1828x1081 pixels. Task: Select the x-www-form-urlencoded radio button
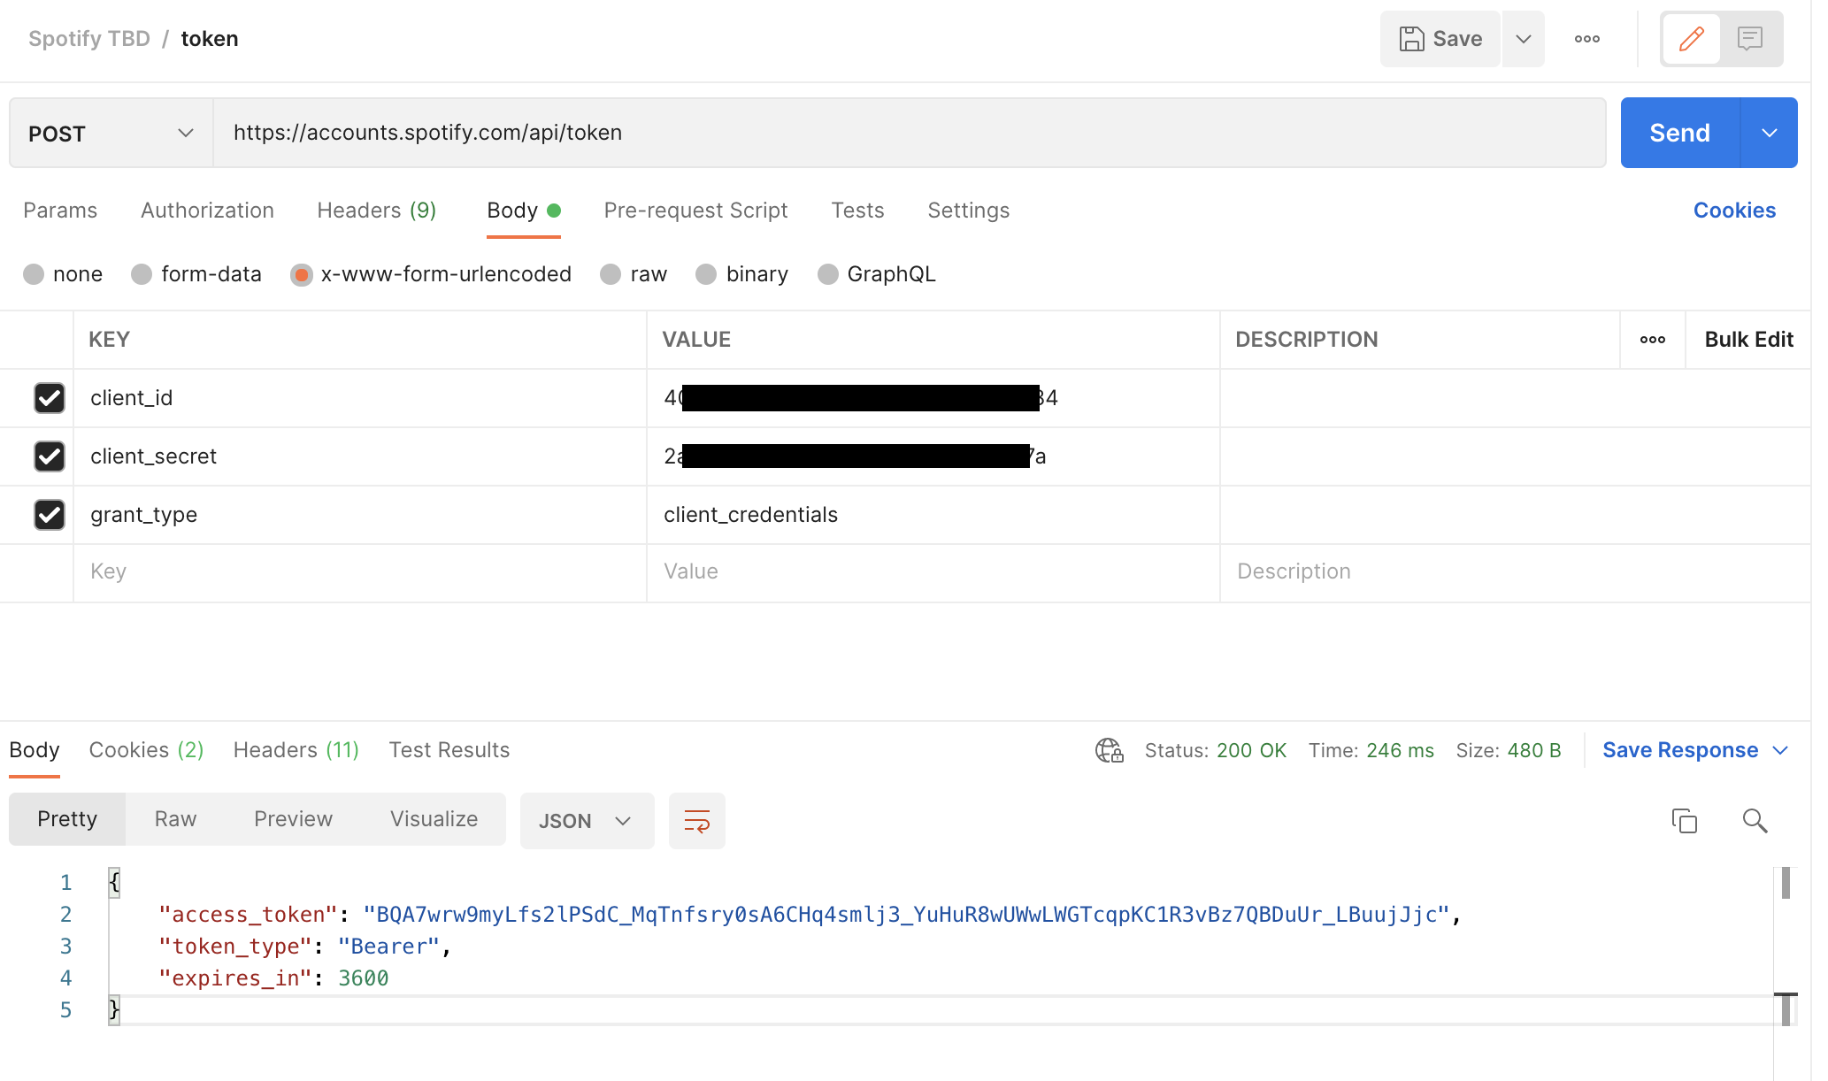pyautogui.click(x=302, y=274)
